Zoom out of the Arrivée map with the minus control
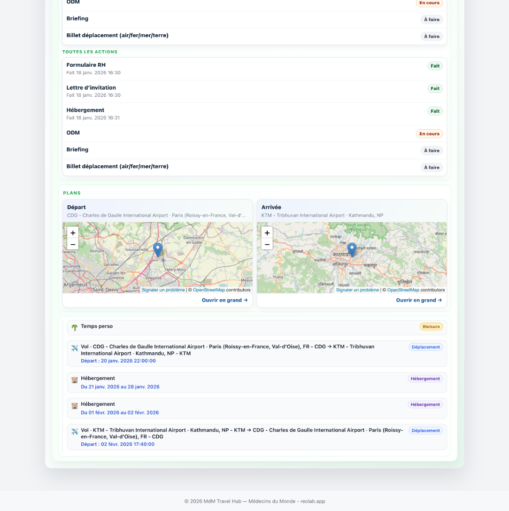The height and width of the screenshot is (511, 509). click(267, 244)
